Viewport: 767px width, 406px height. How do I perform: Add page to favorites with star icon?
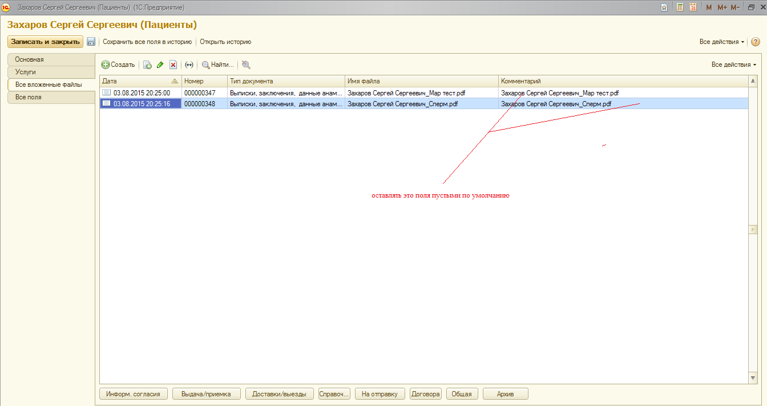[x=664, y=7]
